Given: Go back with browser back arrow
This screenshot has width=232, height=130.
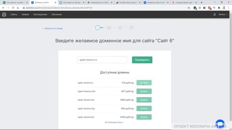Looking at the screenshot, I should pos(3,8).
